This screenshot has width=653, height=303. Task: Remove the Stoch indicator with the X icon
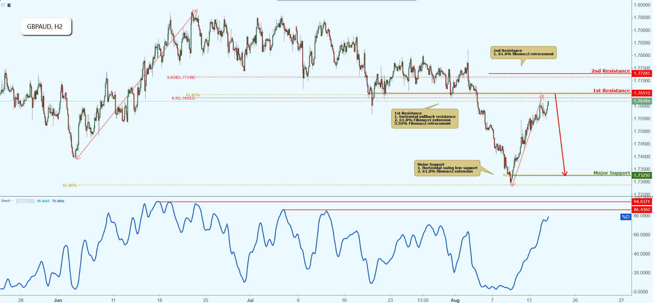[33, 201]
